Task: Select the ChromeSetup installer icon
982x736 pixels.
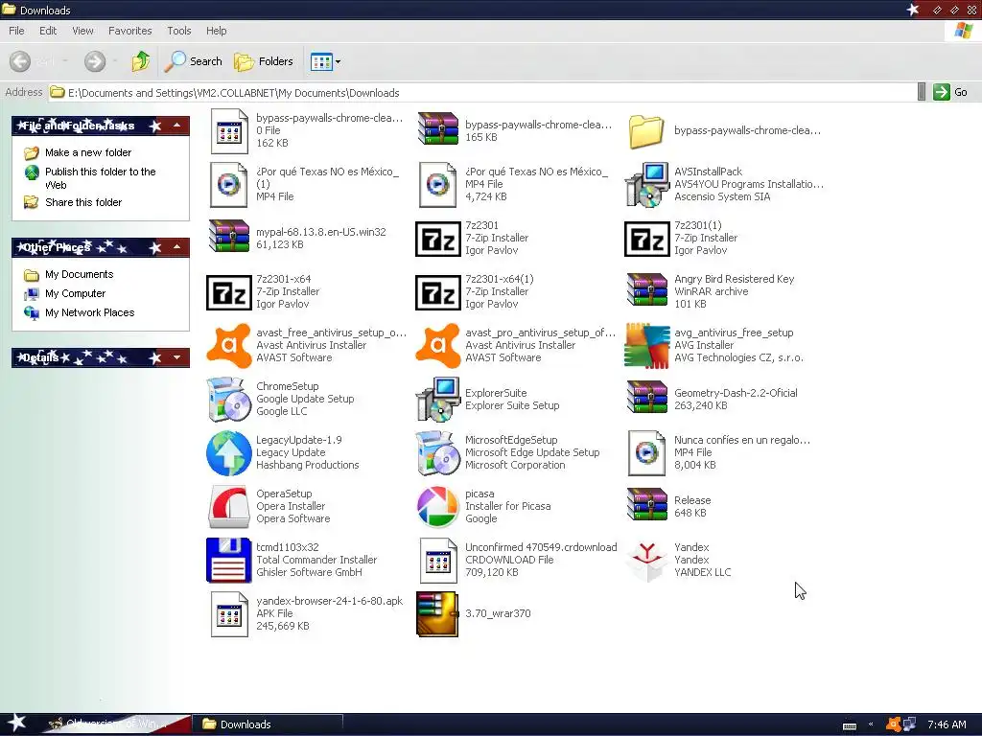Action: click(228, 400)
